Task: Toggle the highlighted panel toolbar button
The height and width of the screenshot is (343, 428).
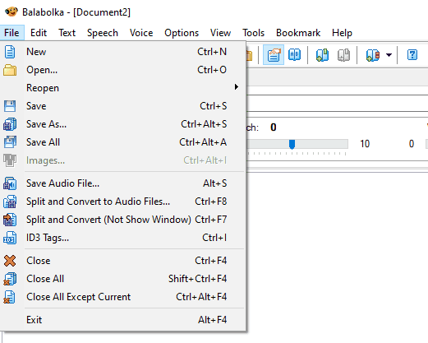Action: pos(274,55)
